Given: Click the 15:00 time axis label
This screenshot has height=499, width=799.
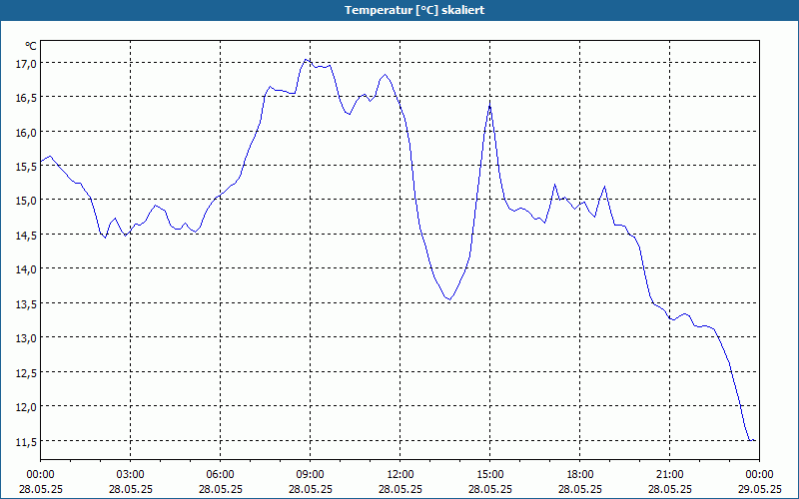Looking at the screenshot, I should (490, 475).
